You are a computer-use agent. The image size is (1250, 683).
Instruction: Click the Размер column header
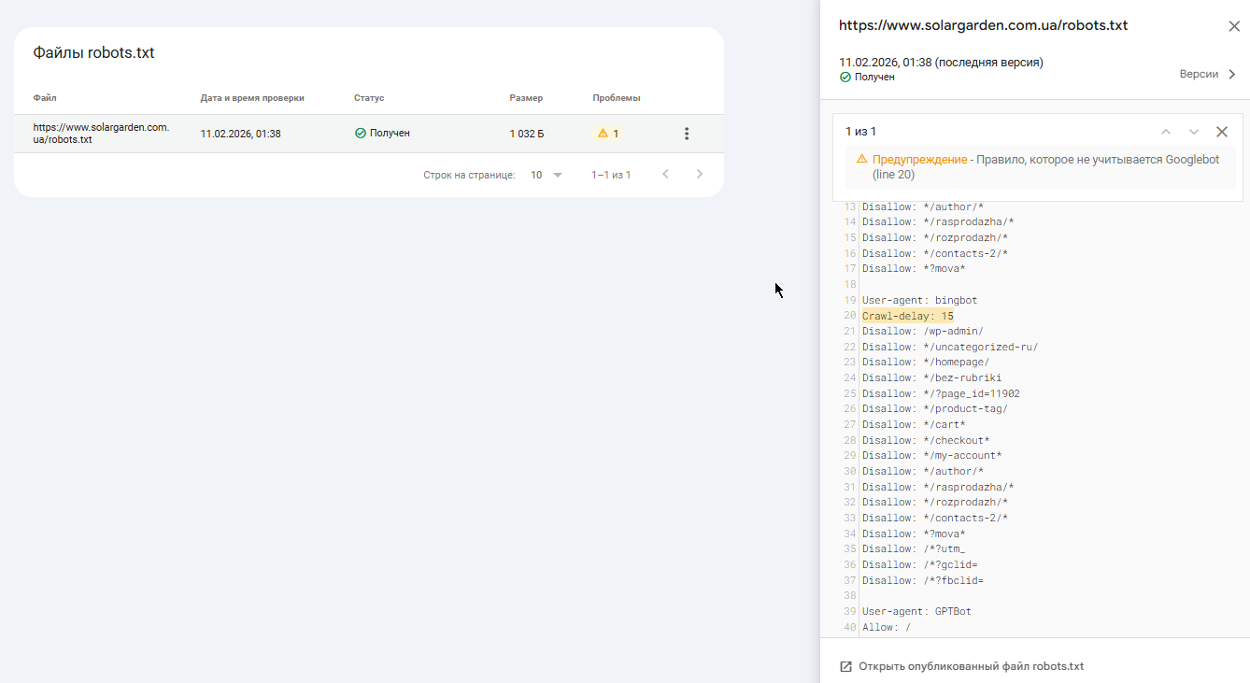[526, 98]
